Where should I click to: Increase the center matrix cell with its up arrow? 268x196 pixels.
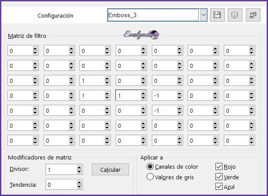pos(143,93)
